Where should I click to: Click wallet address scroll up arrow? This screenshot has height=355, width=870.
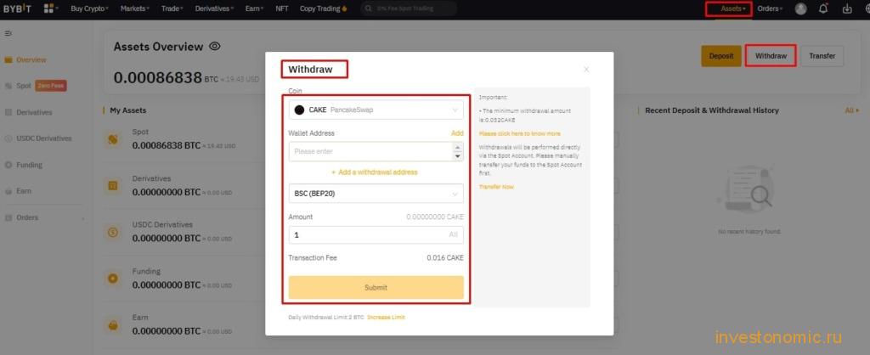[458, 147]
